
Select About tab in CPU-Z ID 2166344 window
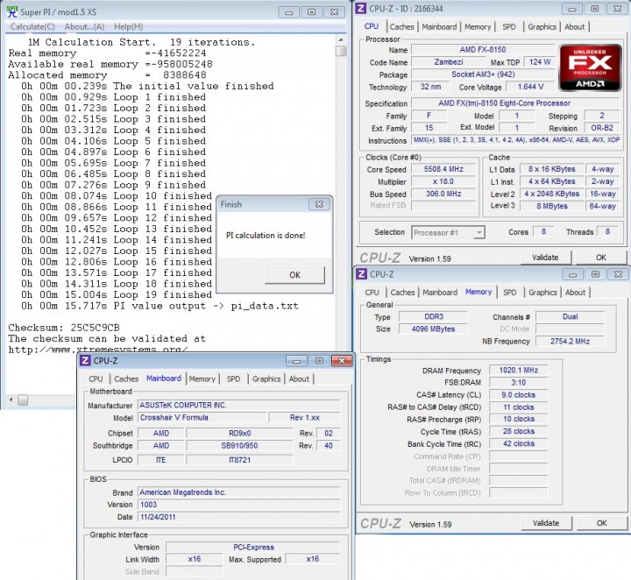pyautogui.click(x=574, y=27)
